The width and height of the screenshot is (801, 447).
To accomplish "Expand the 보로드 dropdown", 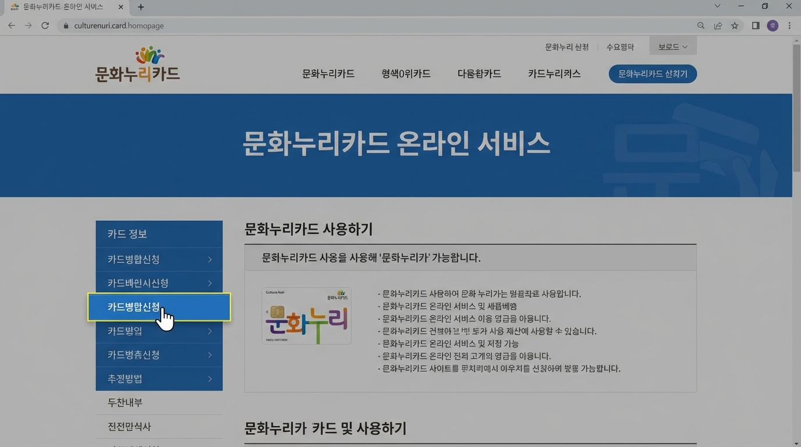I will coord(672,46).
